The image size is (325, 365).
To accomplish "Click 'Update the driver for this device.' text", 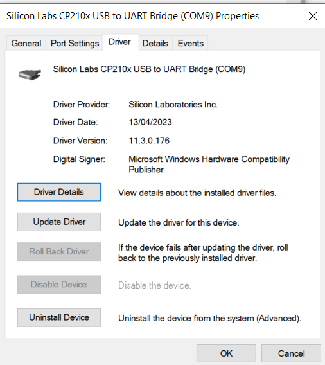I will [x=179, y=223].
